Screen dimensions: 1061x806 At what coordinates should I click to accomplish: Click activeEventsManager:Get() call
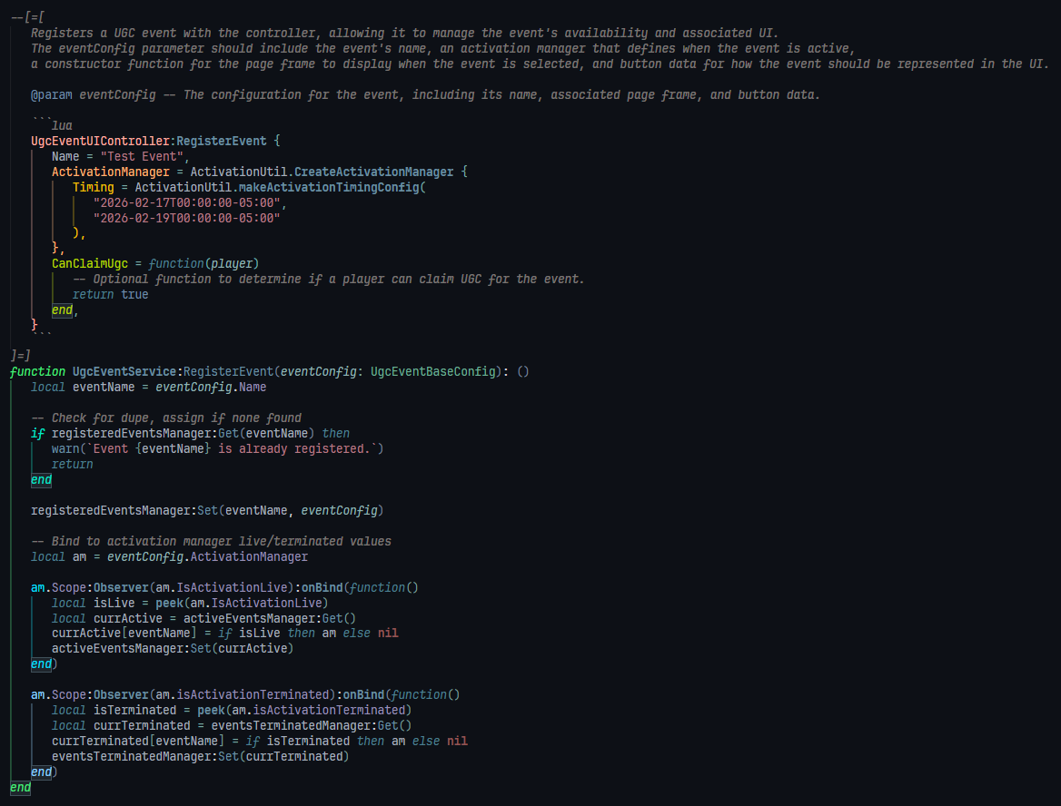[x=270, y=618]
